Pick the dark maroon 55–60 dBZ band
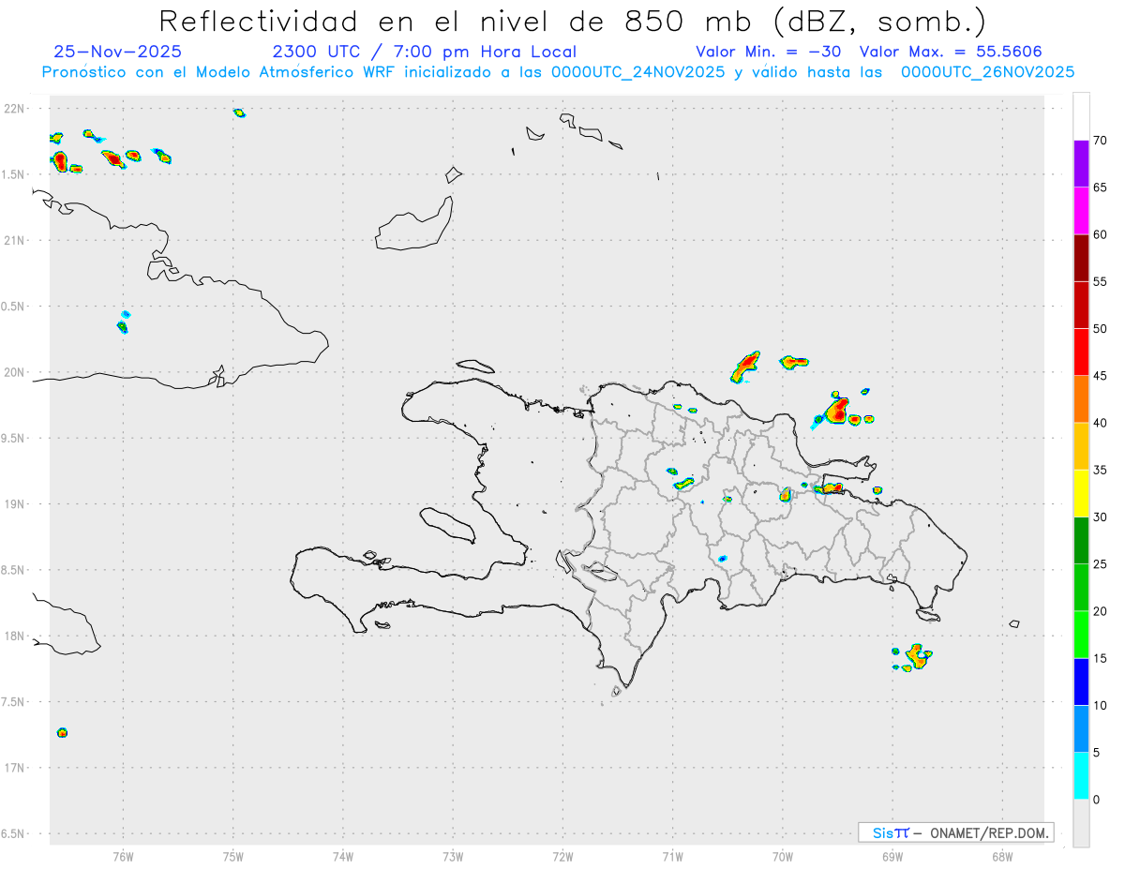1125x869 pixels. coord(1081,258)
